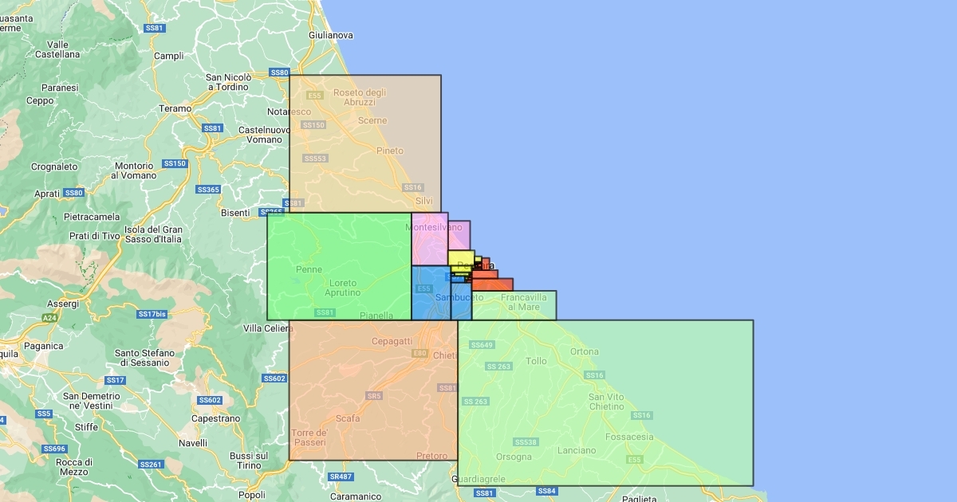
Task: Click the Crognaleto label
Action: (x=54, y=167)
